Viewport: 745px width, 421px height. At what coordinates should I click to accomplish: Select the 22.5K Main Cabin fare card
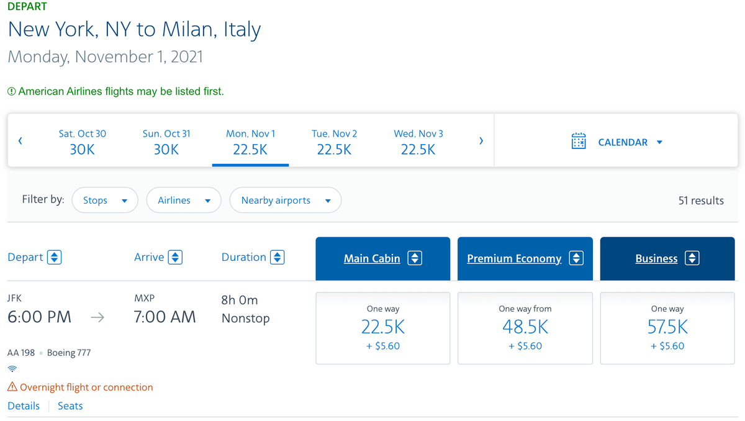point(382,328)
